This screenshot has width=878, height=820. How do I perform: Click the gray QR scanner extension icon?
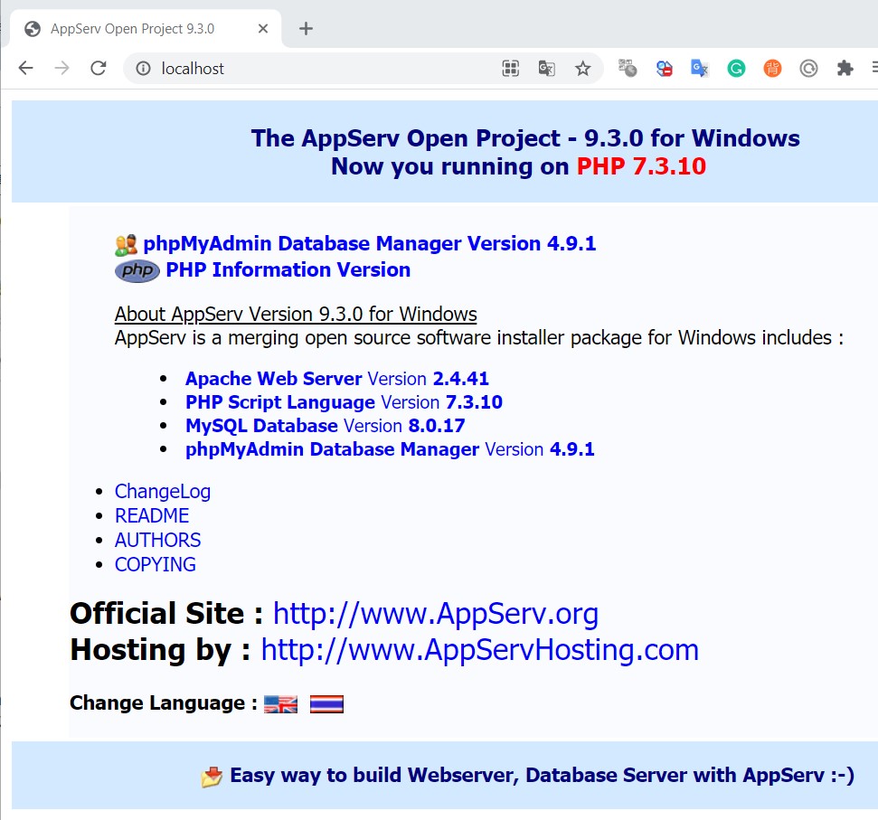coord(628,69)
